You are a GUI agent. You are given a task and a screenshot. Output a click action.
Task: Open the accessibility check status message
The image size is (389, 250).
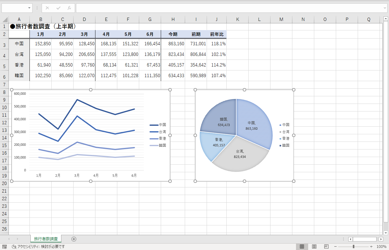38,247
